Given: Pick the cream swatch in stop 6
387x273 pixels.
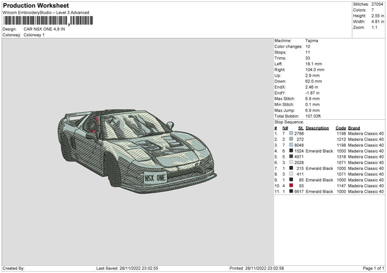Looking at the screenshot, I should [292, 162].
